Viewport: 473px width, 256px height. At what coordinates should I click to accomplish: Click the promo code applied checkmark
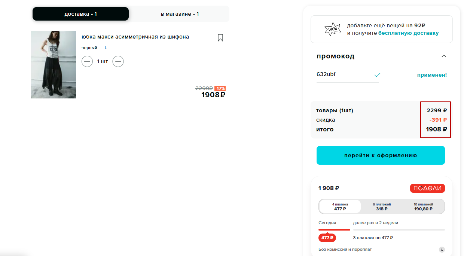(377, 75)
